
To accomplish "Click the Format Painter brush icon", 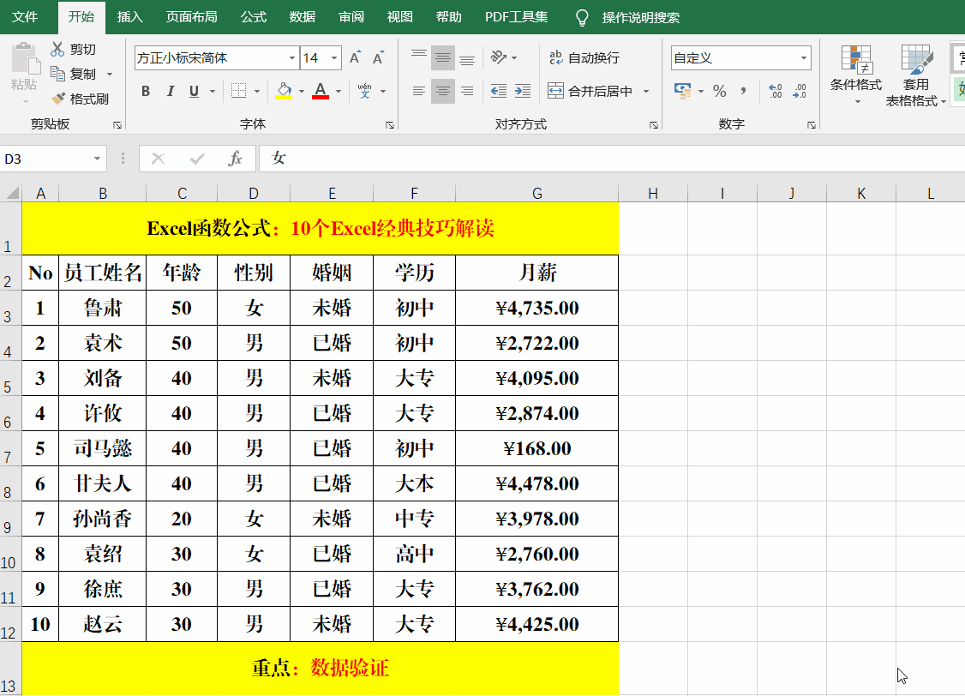I will click(x=58, y=99).
